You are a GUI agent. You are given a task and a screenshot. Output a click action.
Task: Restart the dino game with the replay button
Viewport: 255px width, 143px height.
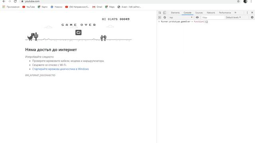[78, 33]
